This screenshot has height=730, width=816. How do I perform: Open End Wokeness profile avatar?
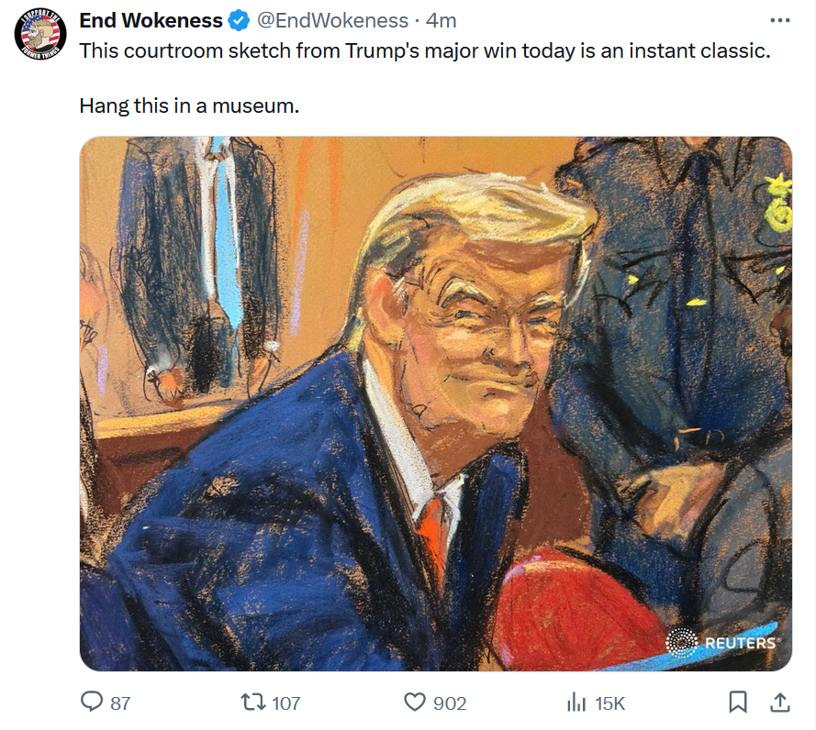point(40,34)
